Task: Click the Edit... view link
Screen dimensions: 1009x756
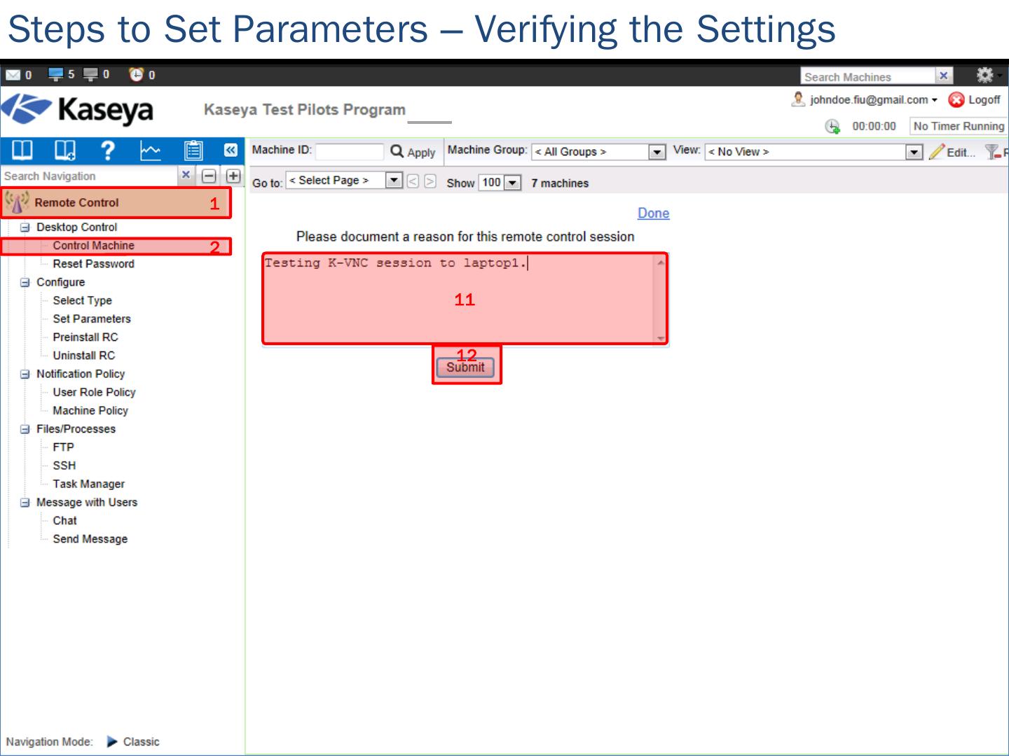Action: [961, 152]
